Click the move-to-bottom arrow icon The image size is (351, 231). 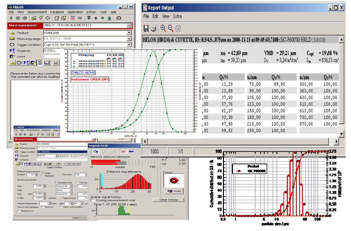click(109, 18)
